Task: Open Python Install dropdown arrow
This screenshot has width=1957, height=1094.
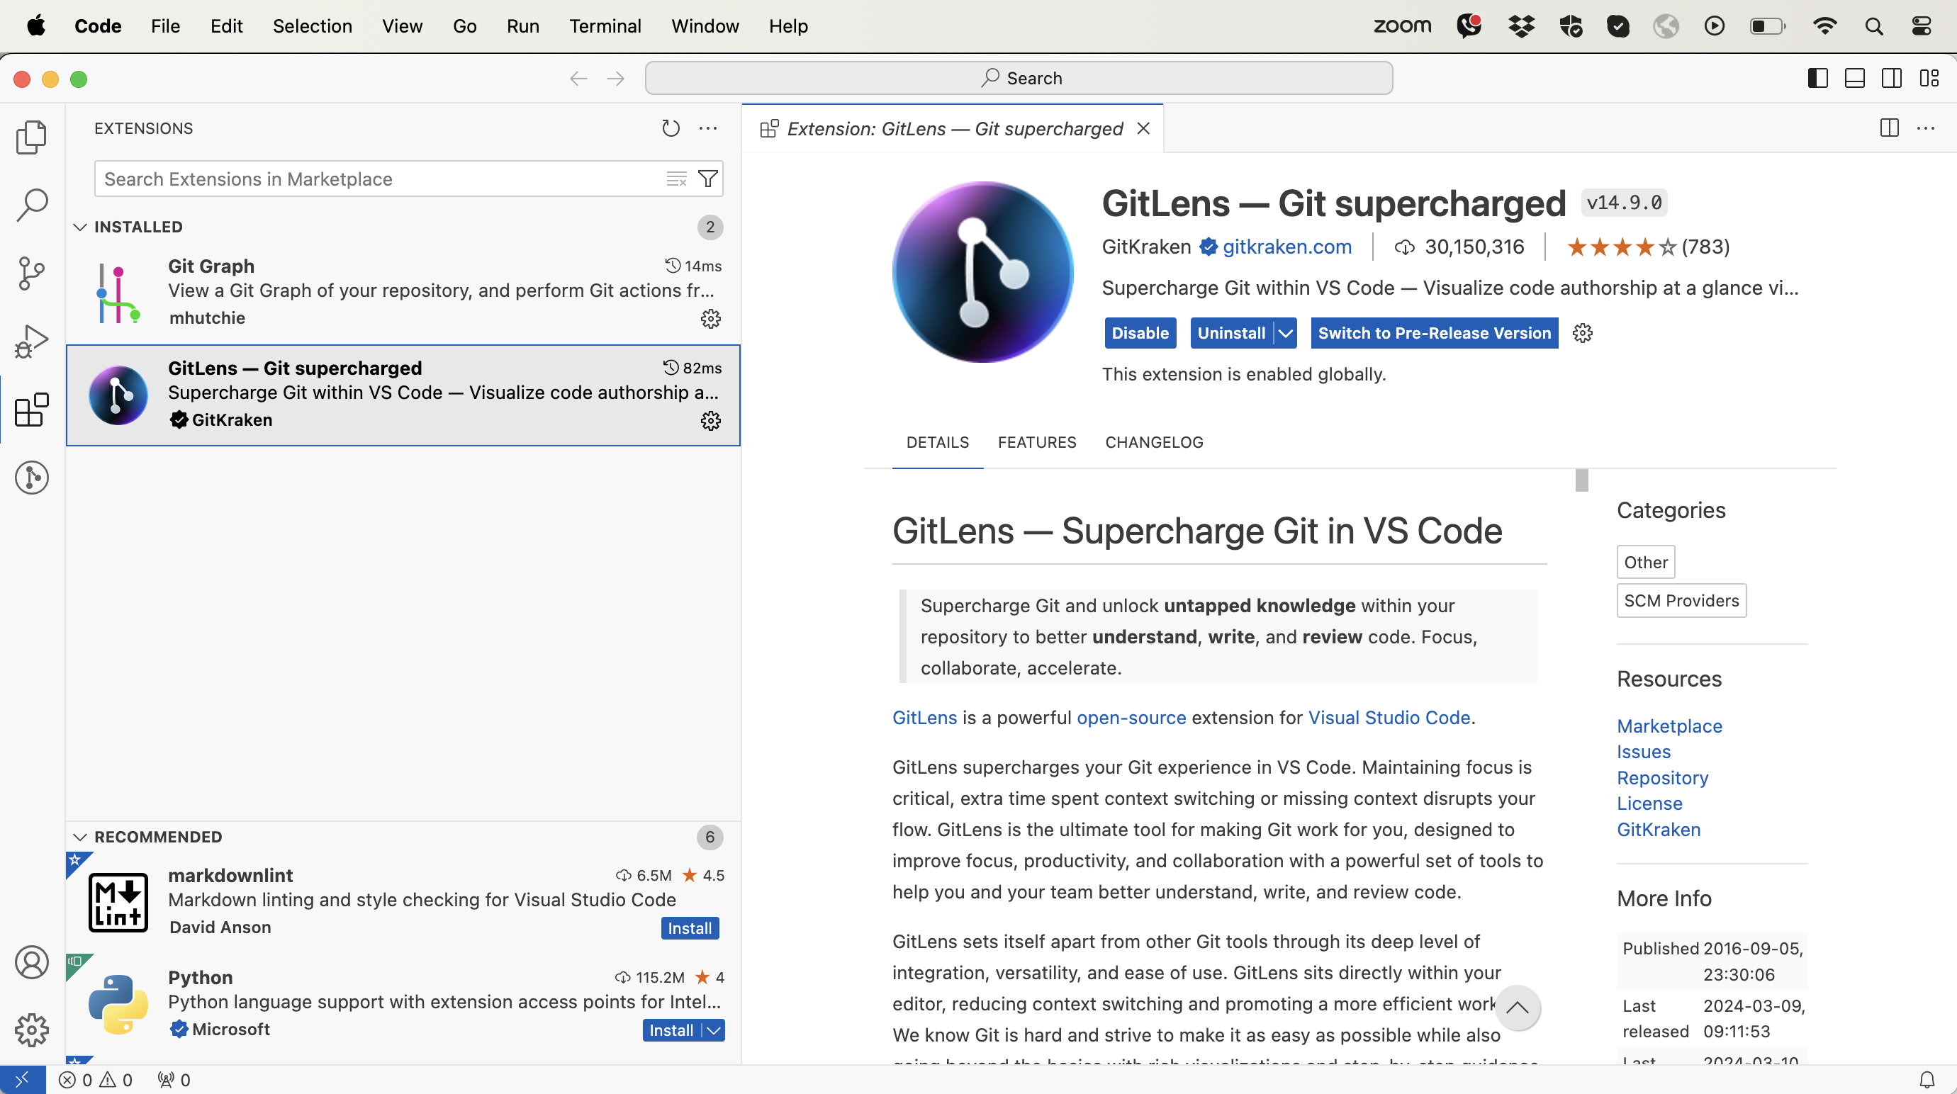Action: pyautogui.click(x=713, y=1030)
